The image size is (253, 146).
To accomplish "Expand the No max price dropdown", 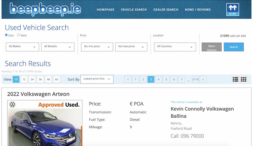I will [x=131, y=47].
